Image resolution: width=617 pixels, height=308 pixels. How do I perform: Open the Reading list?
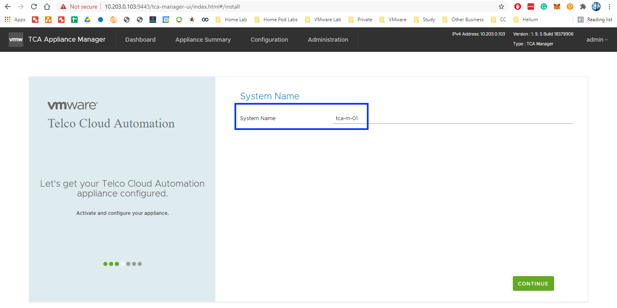[x=595, y=20]
